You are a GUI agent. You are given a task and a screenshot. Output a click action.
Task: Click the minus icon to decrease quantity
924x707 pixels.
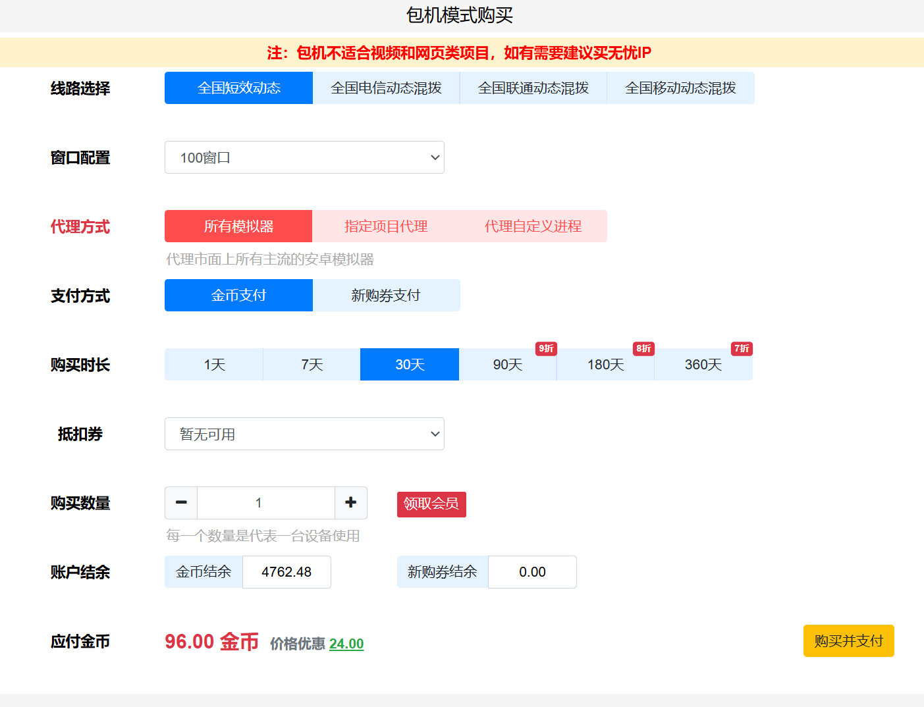[181, 503]
